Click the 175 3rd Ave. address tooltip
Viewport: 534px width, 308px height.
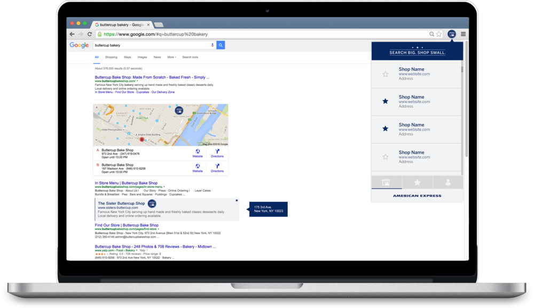pyautogui.click(x=269, y=209)
